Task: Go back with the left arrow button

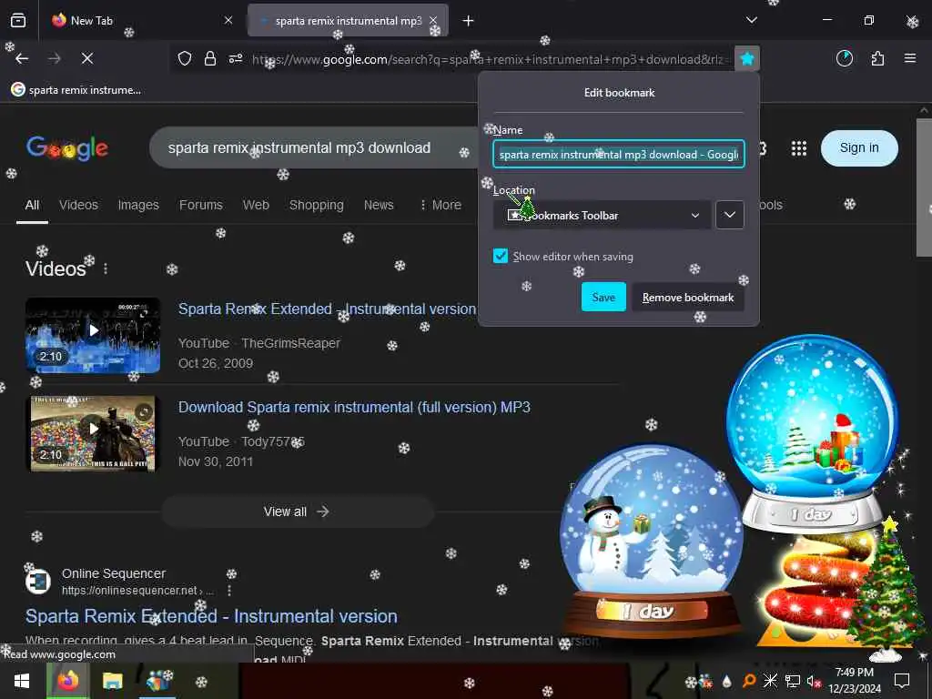Action: 22,58
